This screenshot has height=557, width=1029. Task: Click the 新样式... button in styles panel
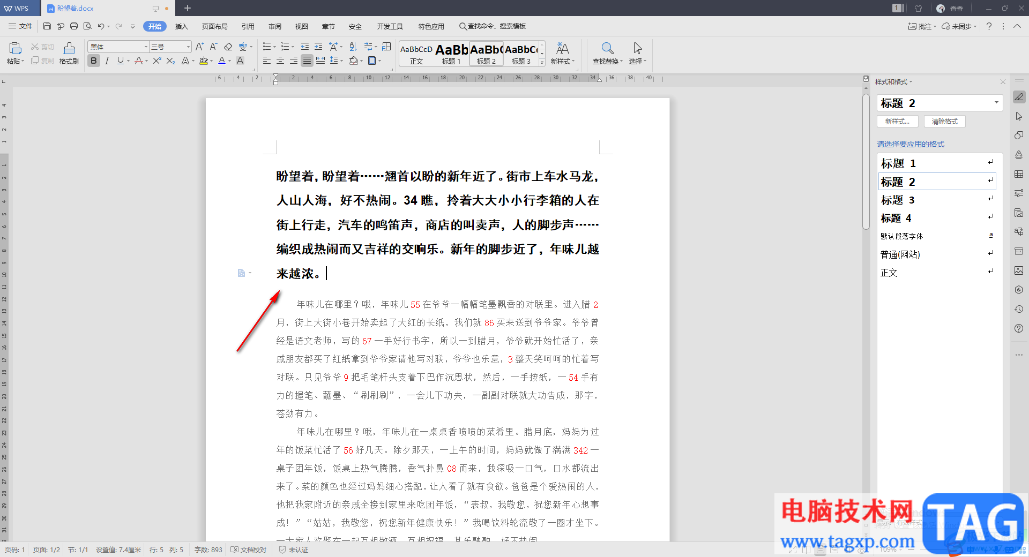(x=897, y=122)
